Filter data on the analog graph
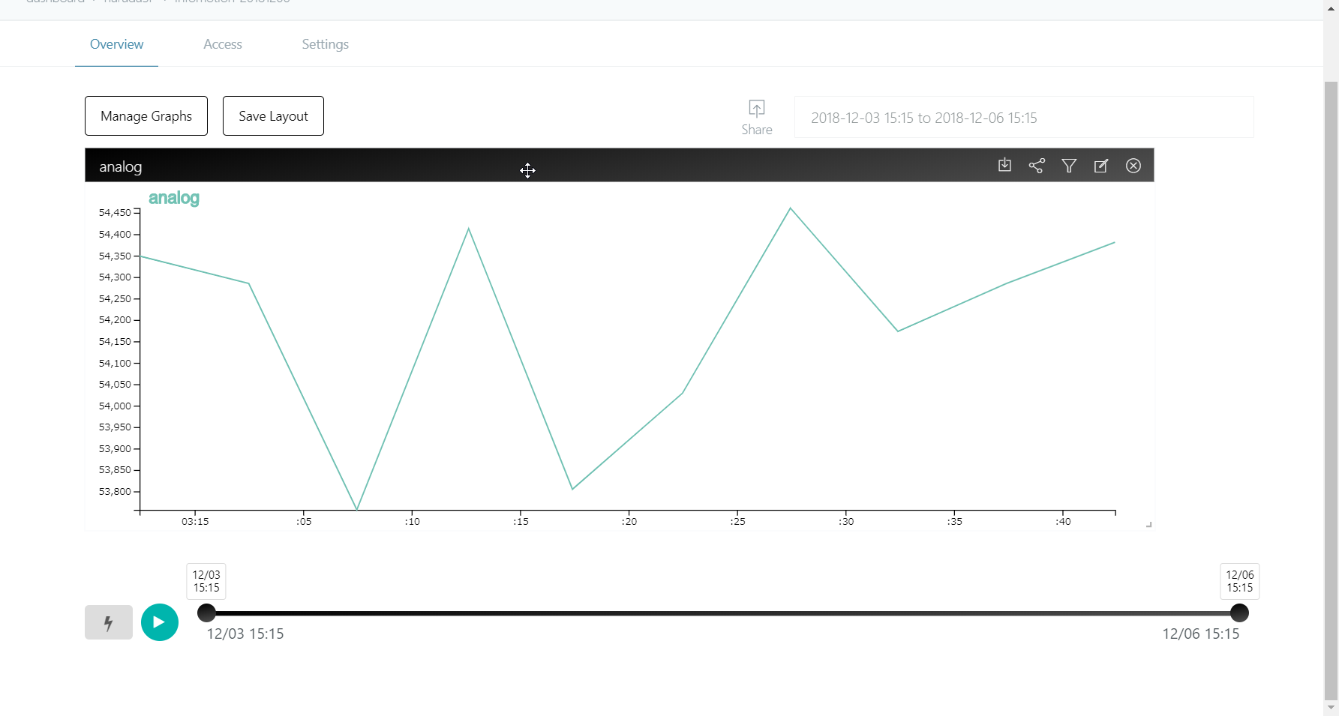 point(1069,165)
